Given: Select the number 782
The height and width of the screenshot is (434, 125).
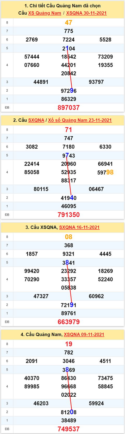Looking at the screenshot, I should pyautogui.click(x=68, y=352).
